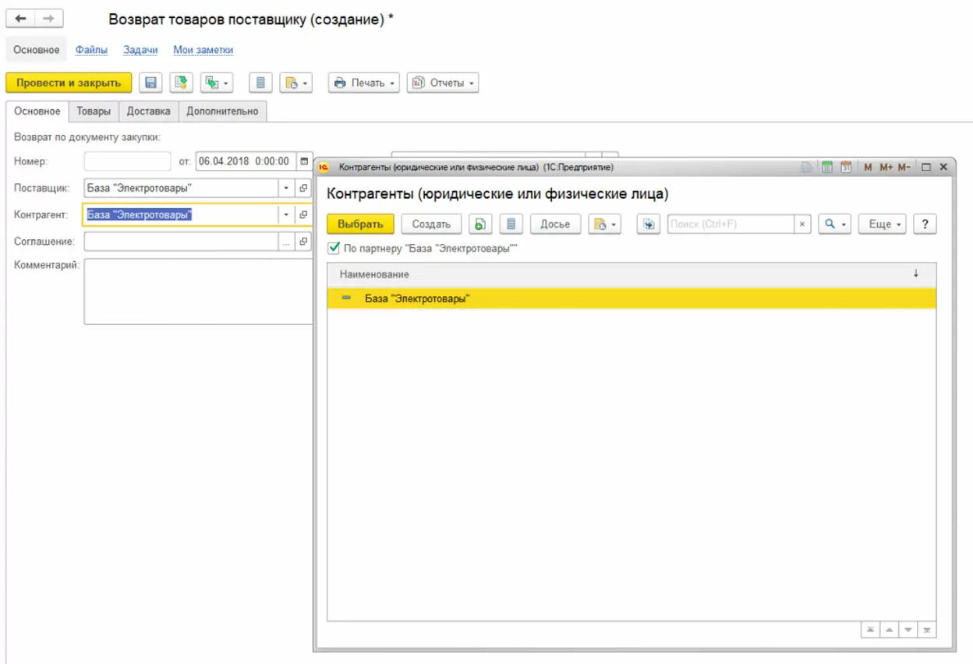973x664 pixels.
Task: Click the help question mark button
Action: 925,224
